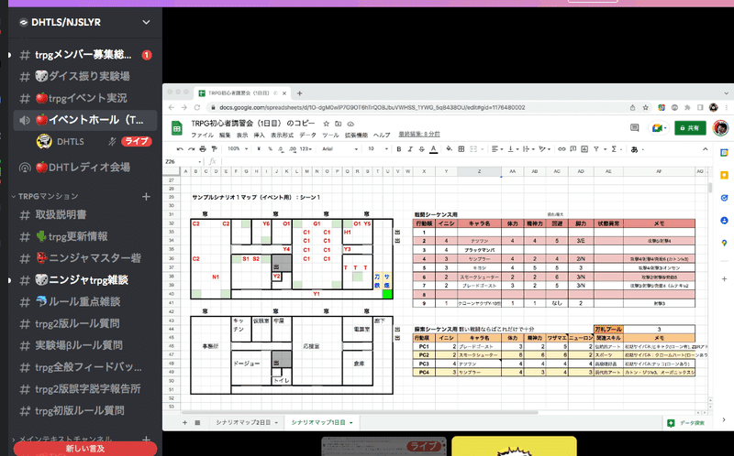Open the input tools あ button
Viewport: 734px width, 456px height.
[637, 149]
